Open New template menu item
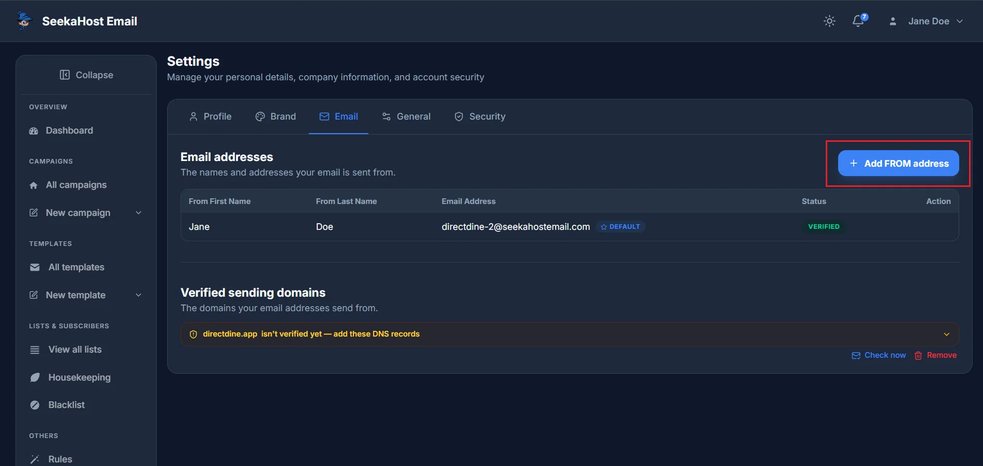 (86, 295)
